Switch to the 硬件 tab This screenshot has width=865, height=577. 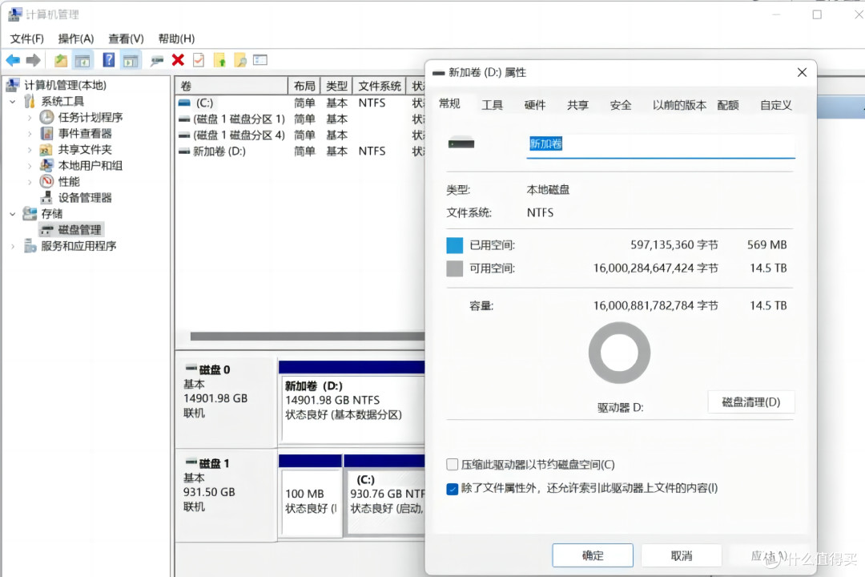click(534, 105)
